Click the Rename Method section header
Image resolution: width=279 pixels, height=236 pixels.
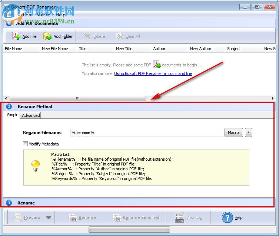[139, 106]
